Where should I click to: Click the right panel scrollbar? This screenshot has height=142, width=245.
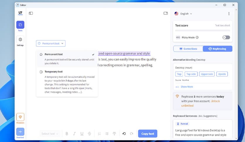[236, 74]
